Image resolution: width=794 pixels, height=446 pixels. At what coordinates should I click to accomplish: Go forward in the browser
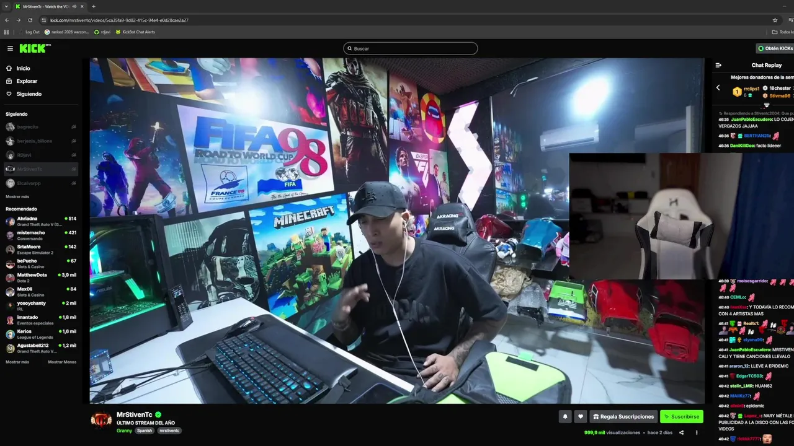click(18, 20)
